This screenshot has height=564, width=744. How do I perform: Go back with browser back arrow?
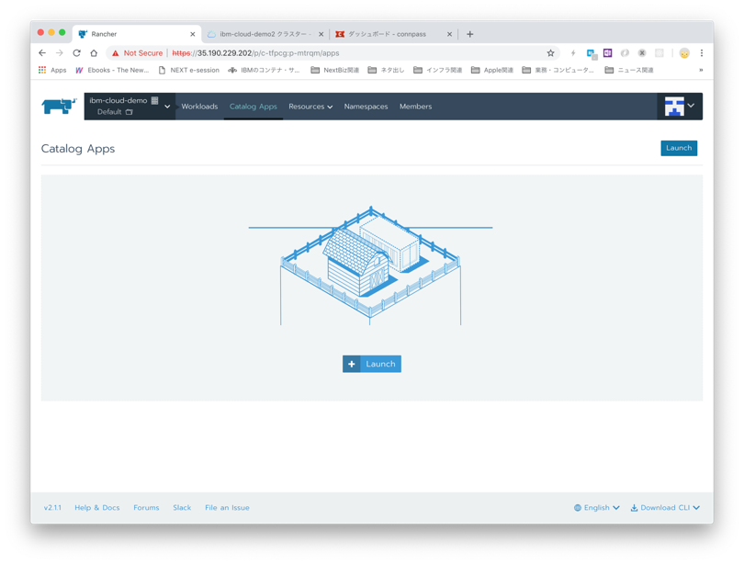click(42, 53)
